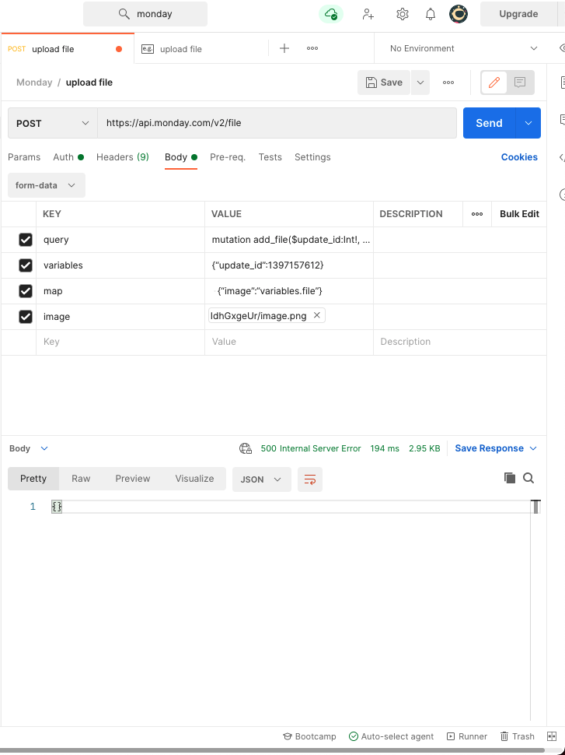Launch the Runner from the status bar

(x=466, y=736)
